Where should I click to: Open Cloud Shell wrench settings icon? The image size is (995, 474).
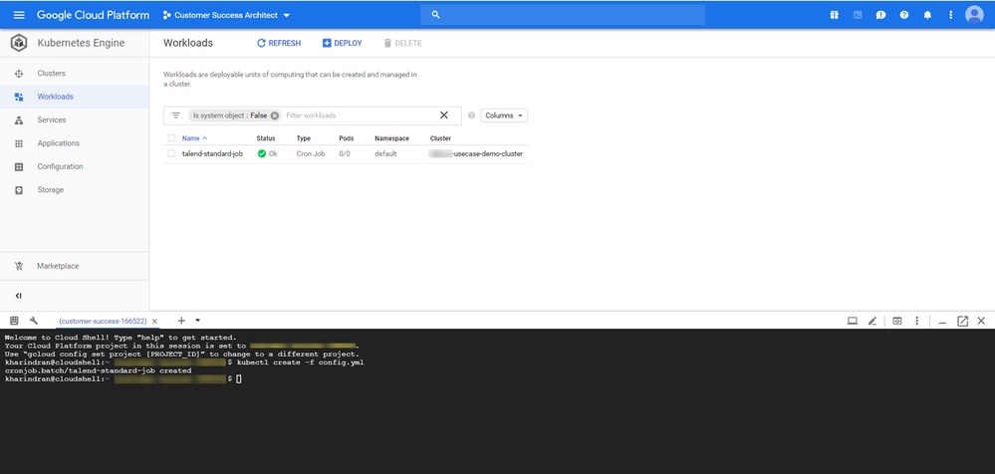pos(34,321)
